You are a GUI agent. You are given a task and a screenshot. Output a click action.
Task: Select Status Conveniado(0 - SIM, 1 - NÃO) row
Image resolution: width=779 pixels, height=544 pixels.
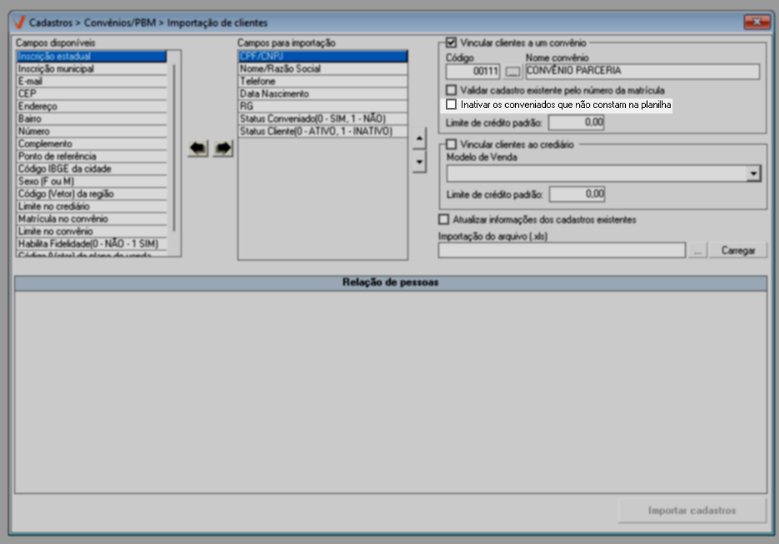tap(323, 119)
